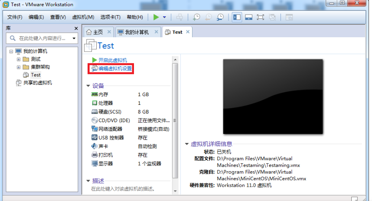Close the 我的计算机 tab
Image resolution: width=372 pixels, height=201 pixels.
click(x=157, y=32)
